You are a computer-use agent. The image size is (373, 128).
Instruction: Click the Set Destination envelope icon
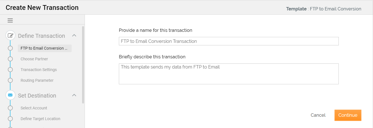tap(10, 95)
